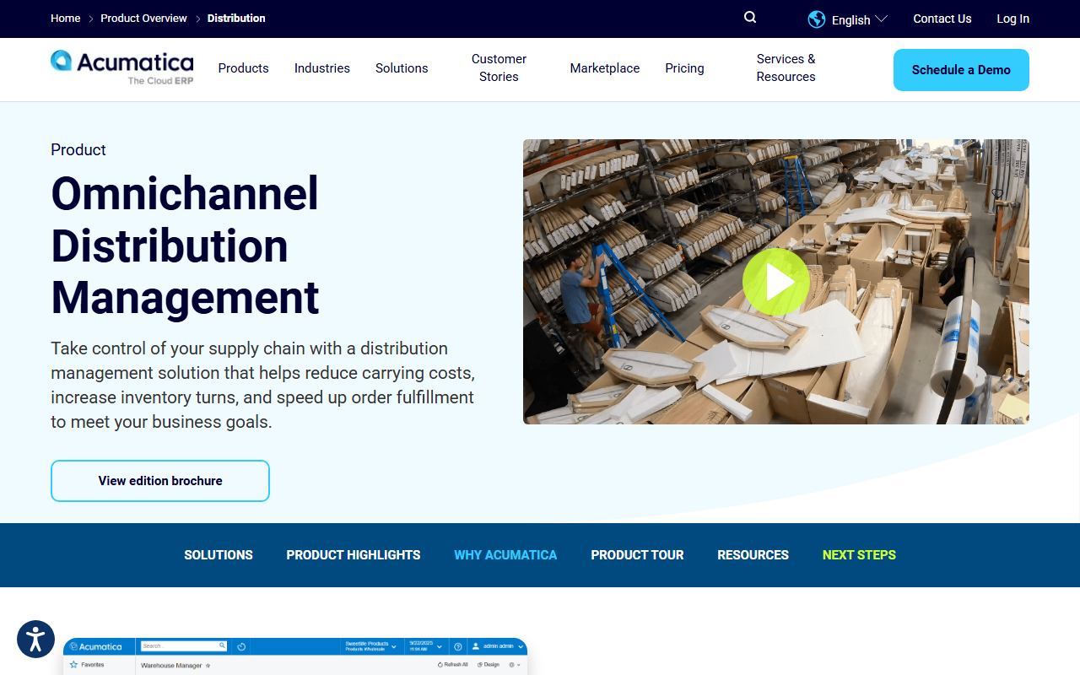Open the Contact Us link
The width and height of the screenshot is (1080, 675).
pyautogui.click(x=942, y=19)
